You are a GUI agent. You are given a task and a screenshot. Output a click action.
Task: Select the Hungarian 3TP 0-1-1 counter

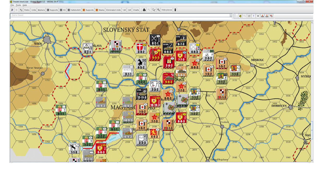(60, 110)
